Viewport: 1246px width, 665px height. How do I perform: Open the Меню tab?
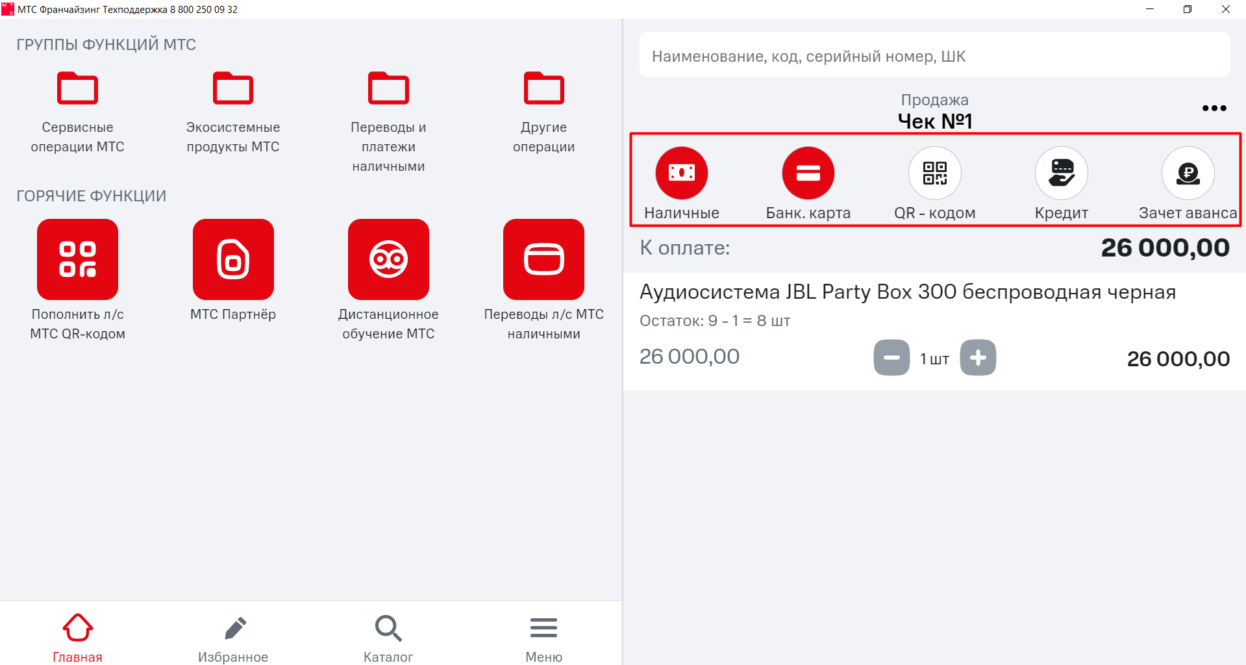coord(544,638)
